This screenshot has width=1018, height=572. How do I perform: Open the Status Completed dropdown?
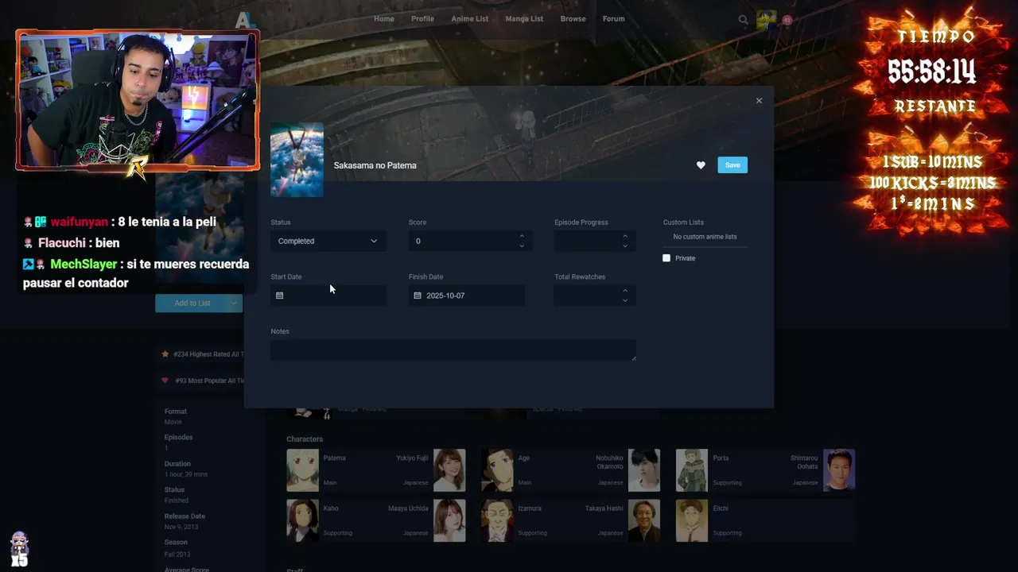tap(328, 241)
